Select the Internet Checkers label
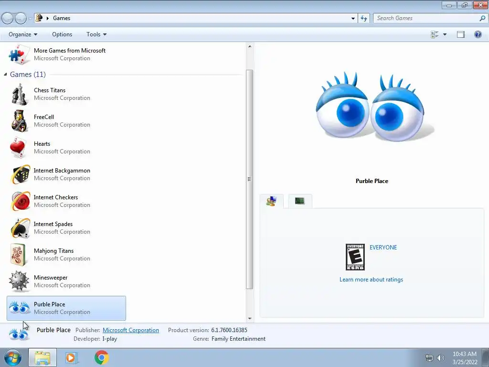 [x=55, y=197]
